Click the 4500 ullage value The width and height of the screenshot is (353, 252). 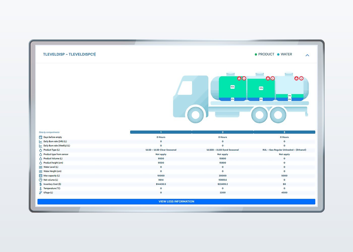tap(284, 193)
